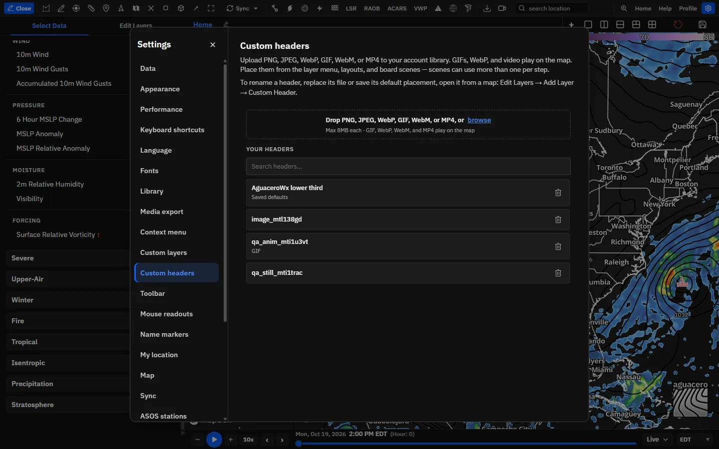Click the blue settings gear icon
Image resolution: width=719 pixels, height=449 pixels.
pos(708,8)
